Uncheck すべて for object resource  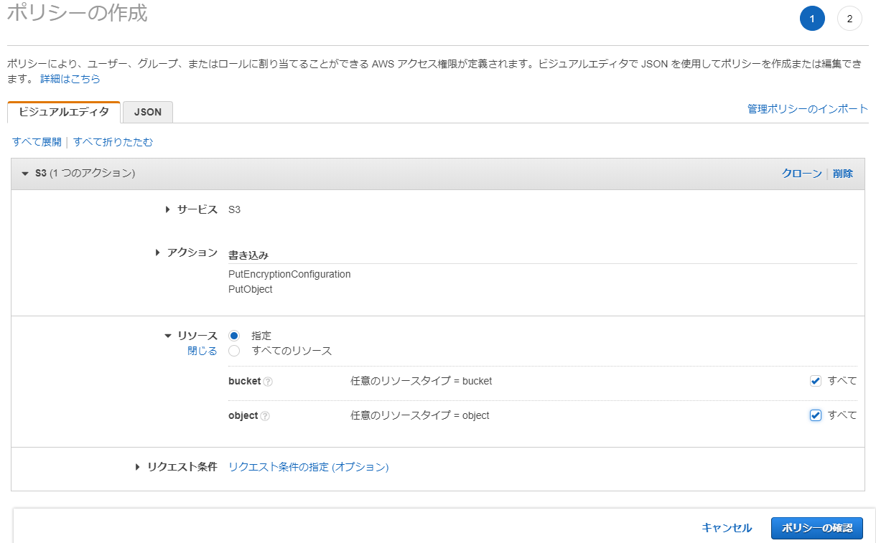[815, 415]
